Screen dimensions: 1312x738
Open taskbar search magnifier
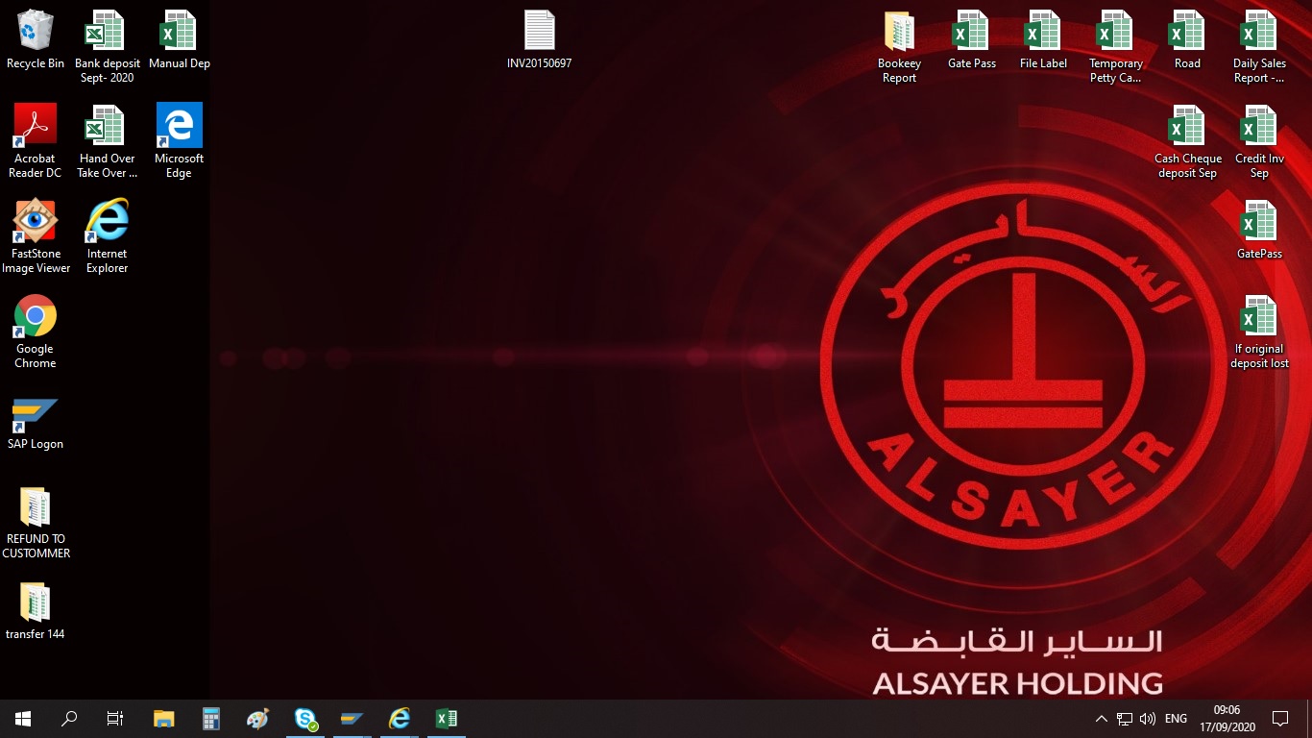(x=69, y=718)
